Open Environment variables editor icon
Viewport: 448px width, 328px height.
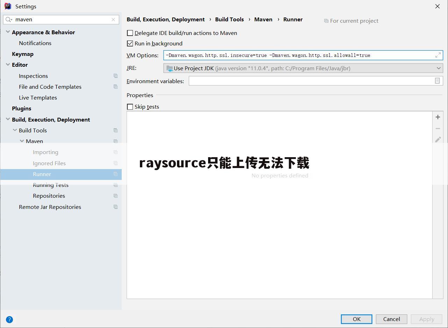pos(437,81)
